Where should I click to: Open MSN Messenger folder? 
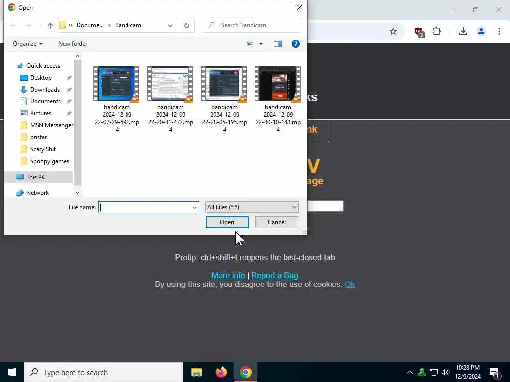point(51,125)
